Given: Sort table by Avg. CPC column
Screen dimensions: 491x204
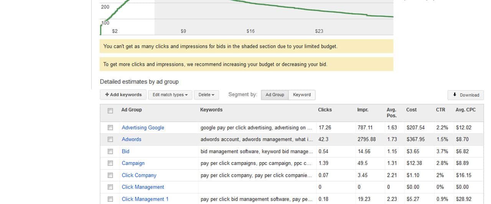Looking at the screenshot, I should (x=465, y=110).
